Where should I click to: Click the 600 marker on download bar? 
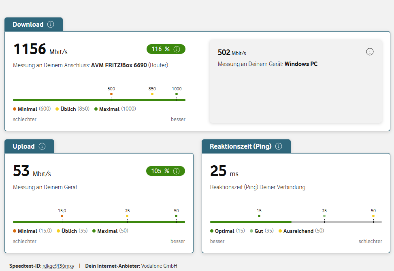point(111,94)
